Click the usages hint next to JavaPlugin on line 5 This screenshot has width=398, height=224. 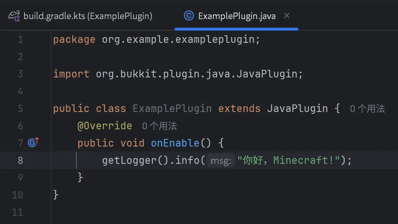367,109
